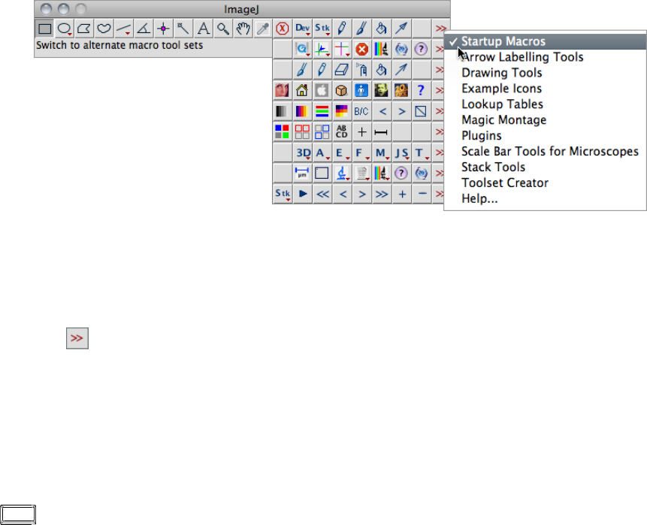Open the QuickTime icon dropdown
The width and height of the screenshot is (647, 525).
(x=302, y=50)
